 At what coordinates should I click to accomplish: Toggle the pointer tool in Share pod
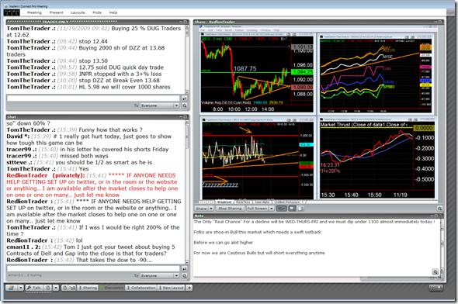tap(292, 209)
